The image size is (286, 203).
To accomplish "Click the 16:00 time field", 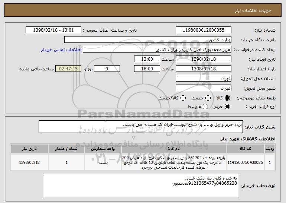I will pos(147,69).
